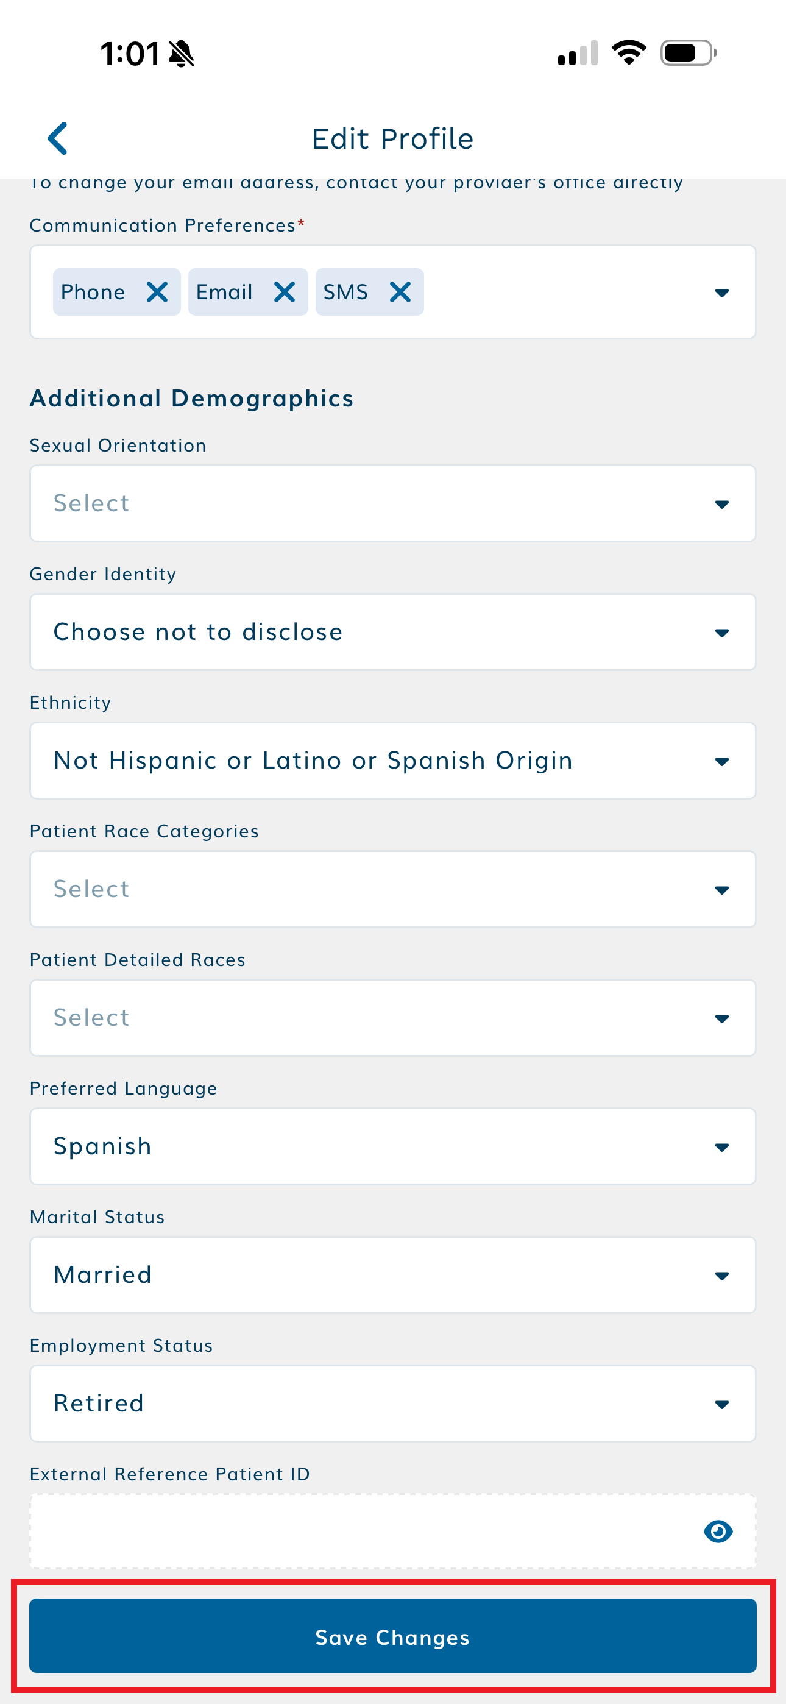Screen dimensions: 786x1704
Task: Change Employment Status from Retired
Action: click(x=392, y=1403)
